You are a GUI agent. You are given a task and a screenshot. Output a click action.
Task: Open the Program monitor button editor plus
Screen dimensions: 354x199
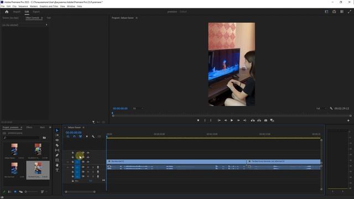(x=348, y=121)
